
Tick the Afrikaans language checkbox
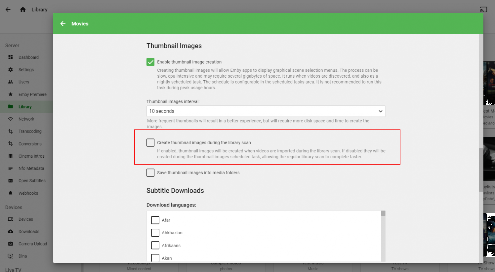tap(155, 245)
